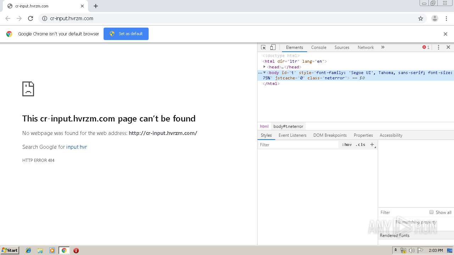Open Windows Explorer folder from taskbar
Image resolution: width=454 pixels, height=255 pixels.
click(40, 250)
